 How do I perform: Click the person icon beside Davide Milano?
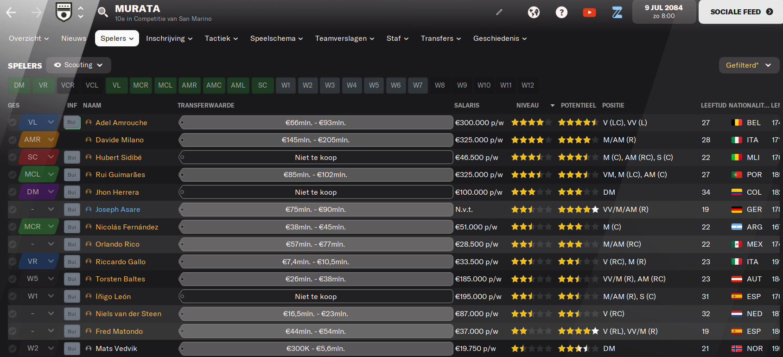[89, 140]
